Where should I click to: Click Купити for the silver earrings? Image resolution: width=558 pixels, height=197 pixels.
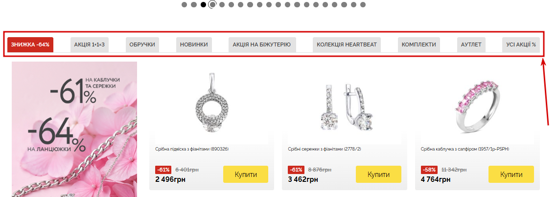[379, 174]
